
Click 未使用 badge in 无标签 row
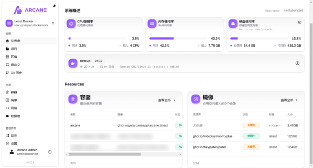tap(251, 125)
